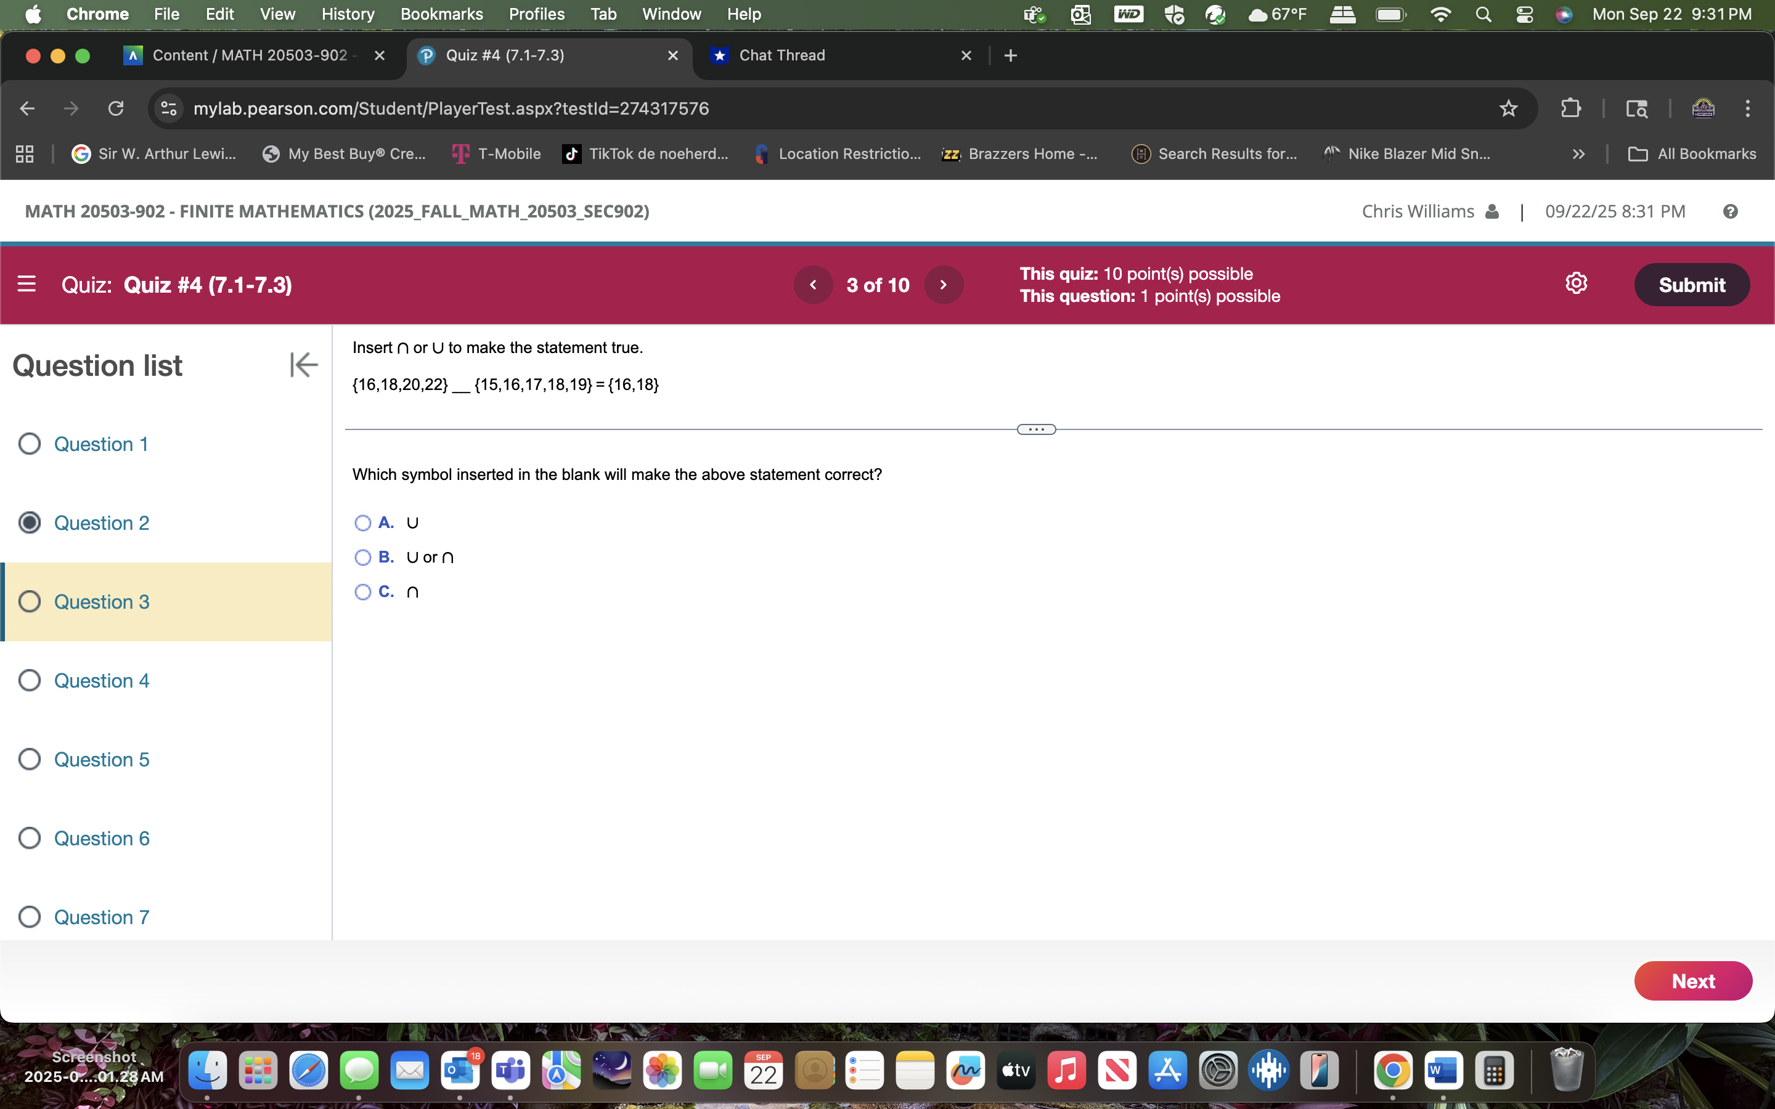Select Question 5 in the question list
Screen dimensions: 1775x1109
[x=102, y=759]
